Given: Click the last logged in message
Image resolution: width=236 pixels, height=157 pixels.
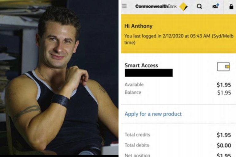Looking at the screenshot, I should (x=179, y=39).
